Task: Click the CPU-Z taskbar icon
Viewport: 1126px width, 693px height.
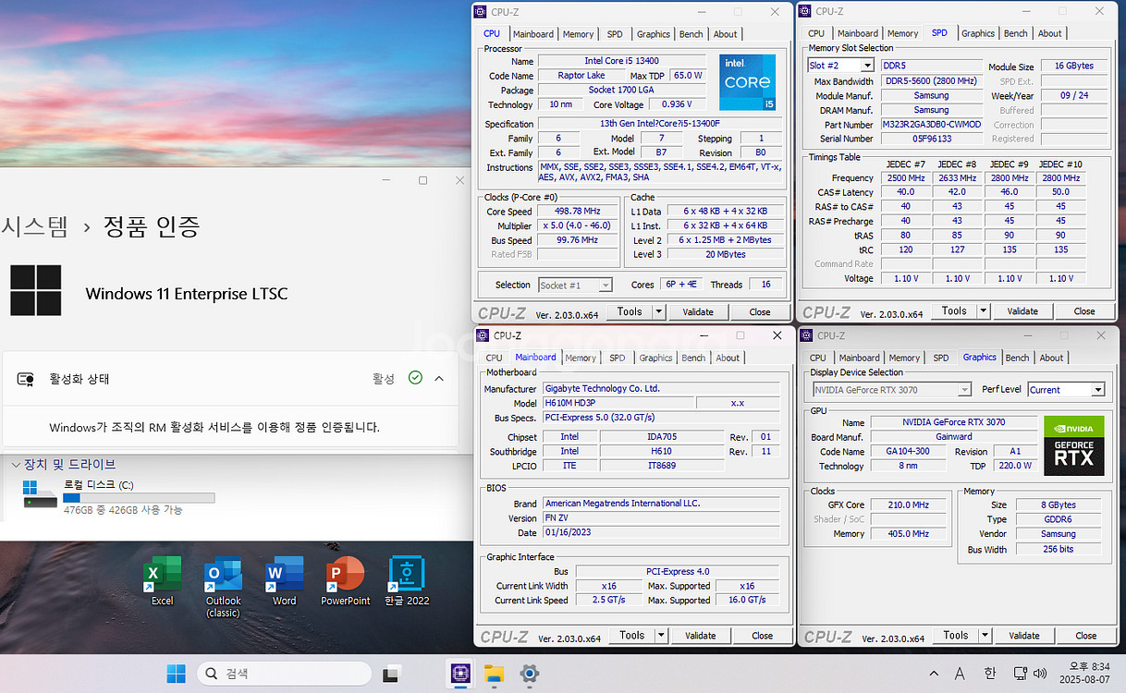Action: (459, 674)
